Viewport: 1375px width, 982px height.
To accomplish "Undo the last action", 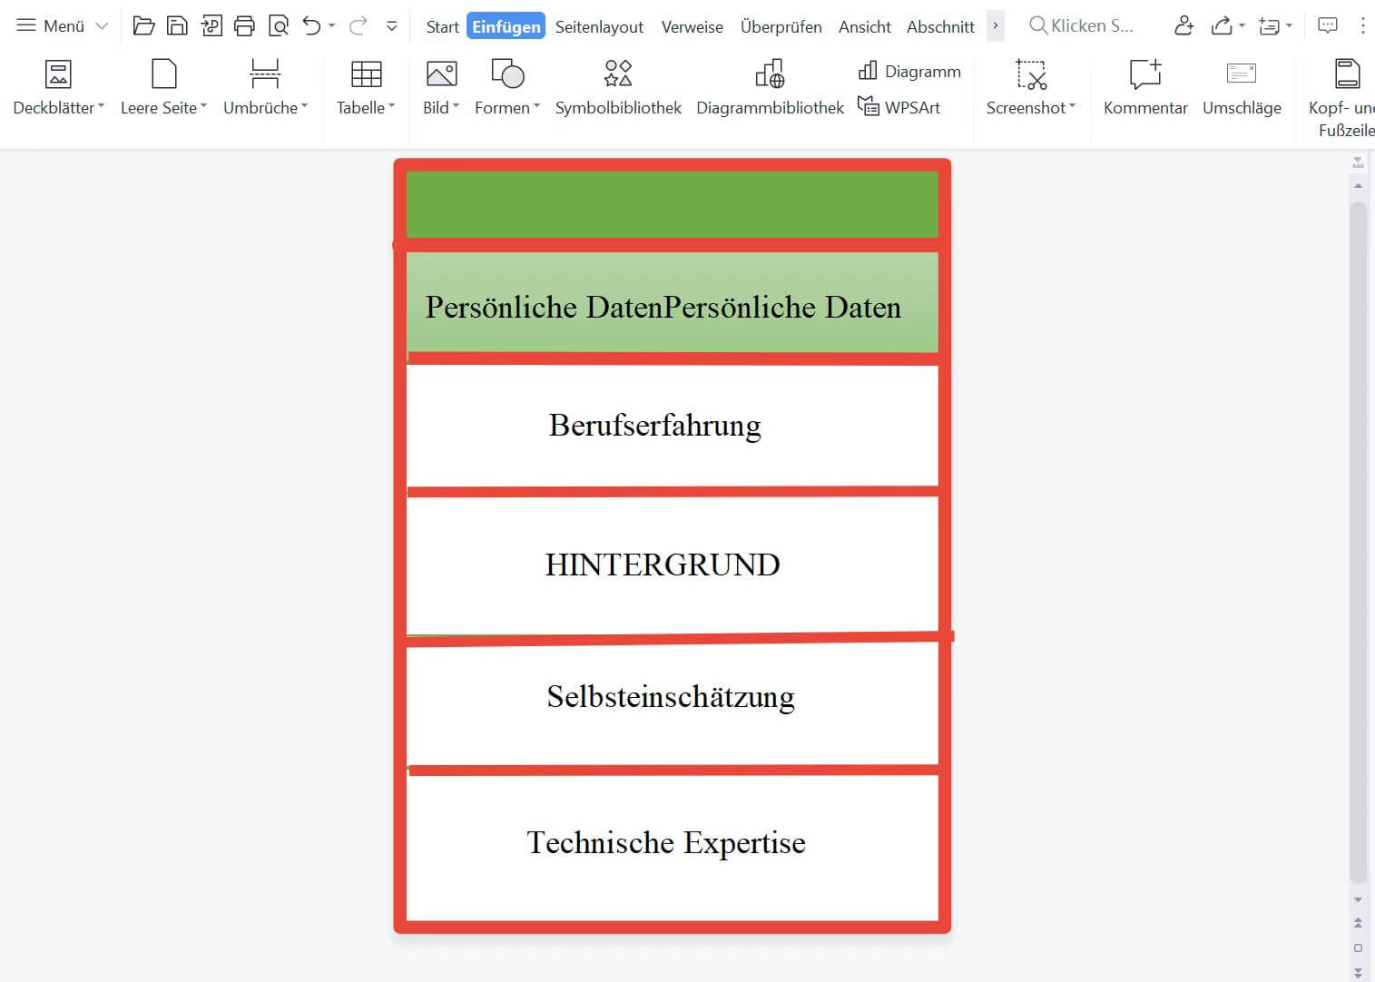I will (x=311, y=25).
